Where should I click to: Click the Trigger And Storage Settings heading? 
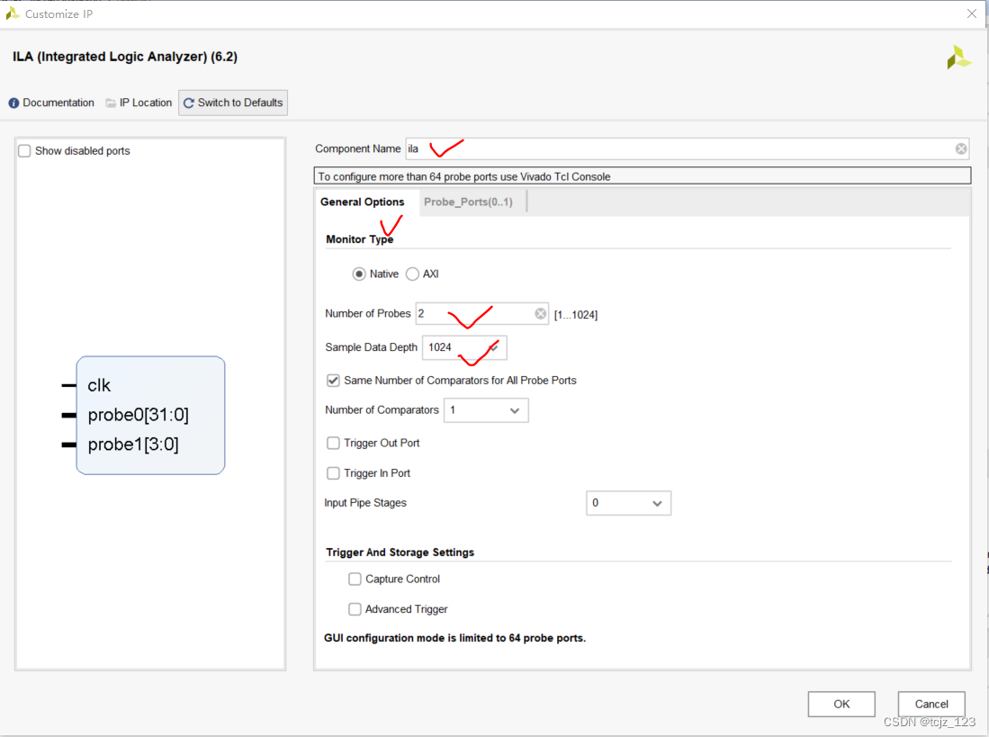400,553
